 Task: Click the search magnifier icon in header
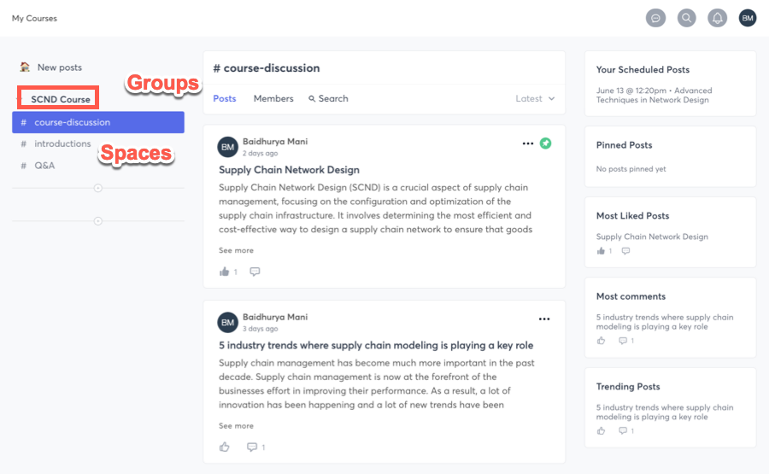pyautogui.click(x=687, y=18)
